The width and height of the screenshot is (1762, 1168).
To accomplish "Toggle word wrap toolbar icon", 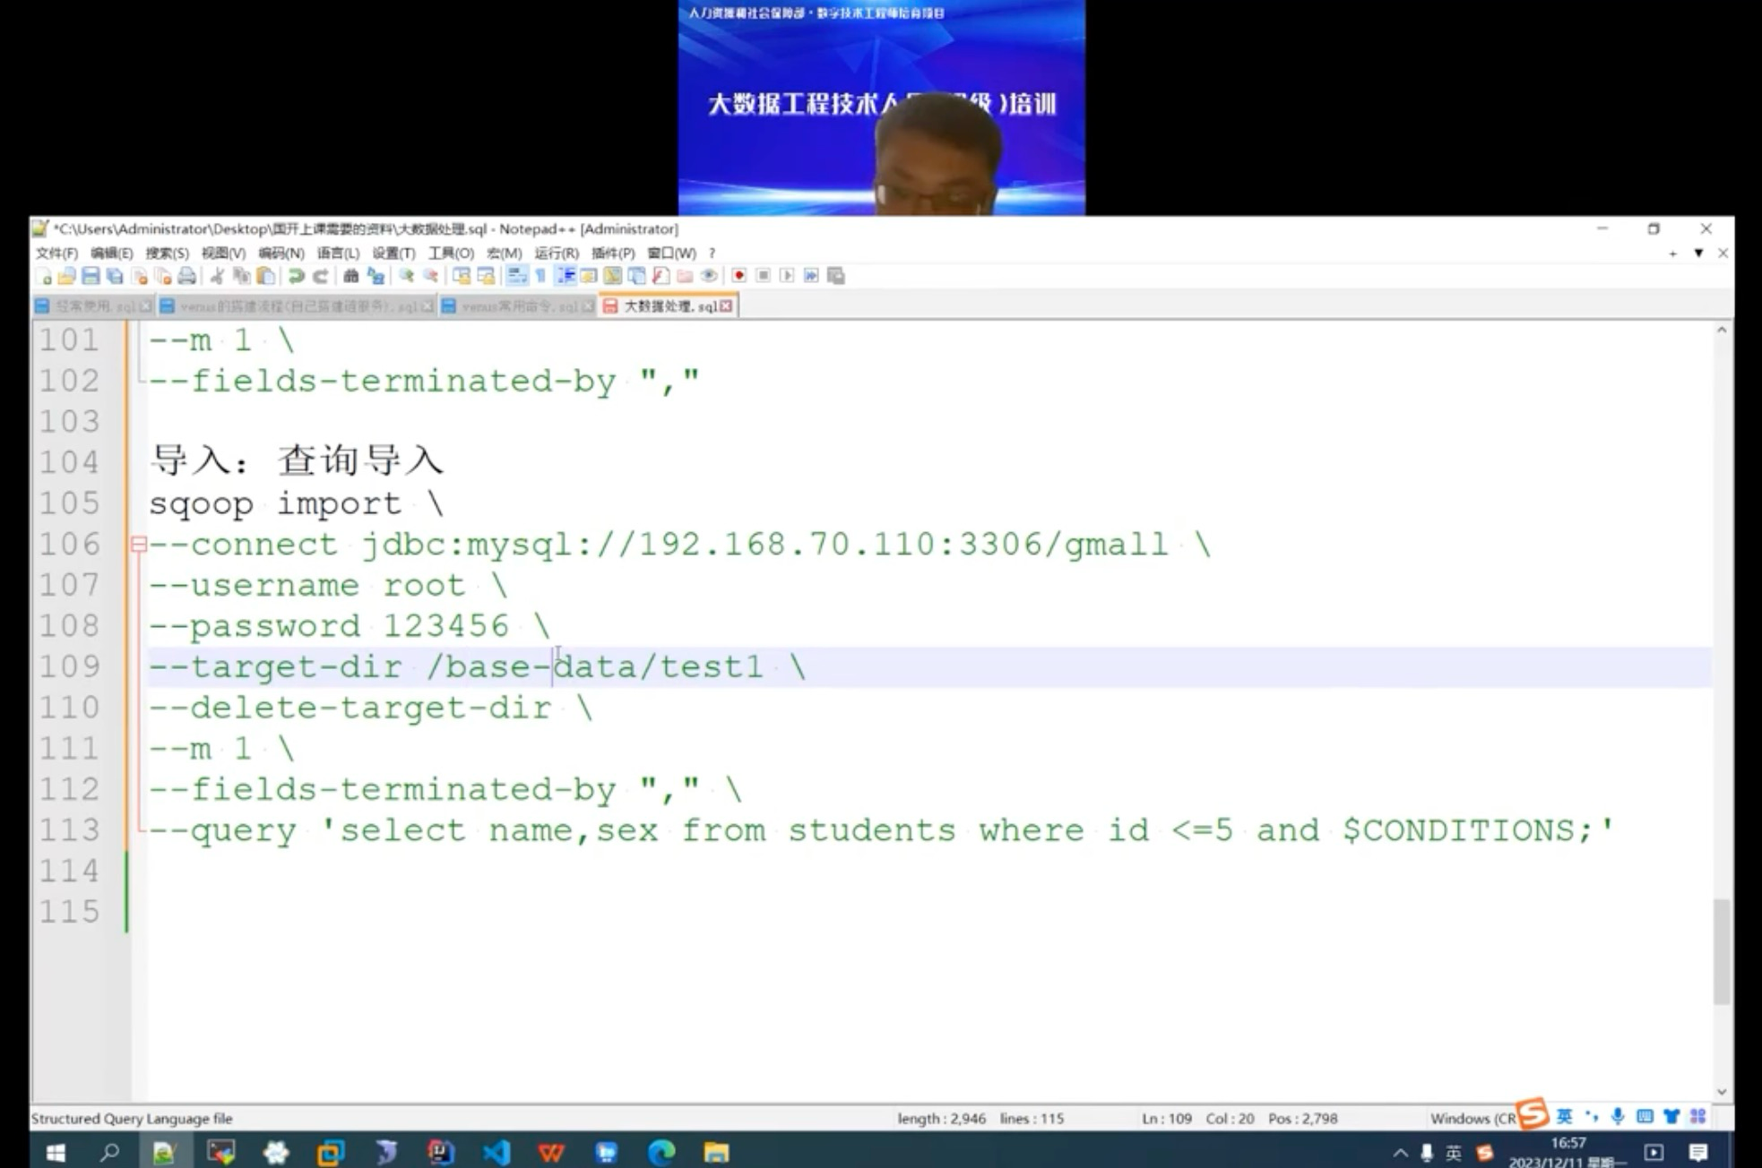I will 516,276.
